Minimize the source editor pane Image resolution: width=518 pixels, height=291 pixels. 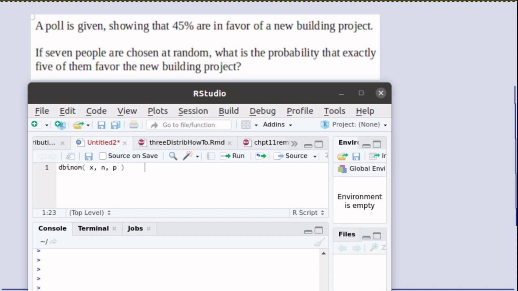point(308,145)
